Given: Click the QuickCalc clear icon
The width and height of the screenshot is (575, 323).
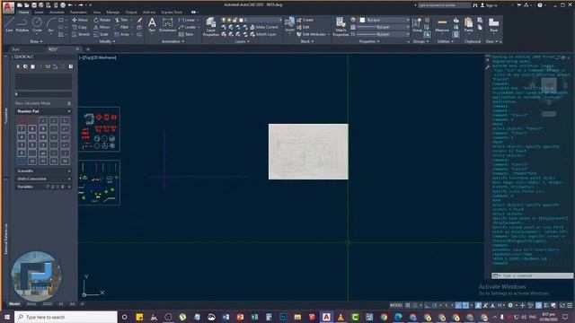Looking at the screenshot, I should pyautogui.click(x=18, y=66).
